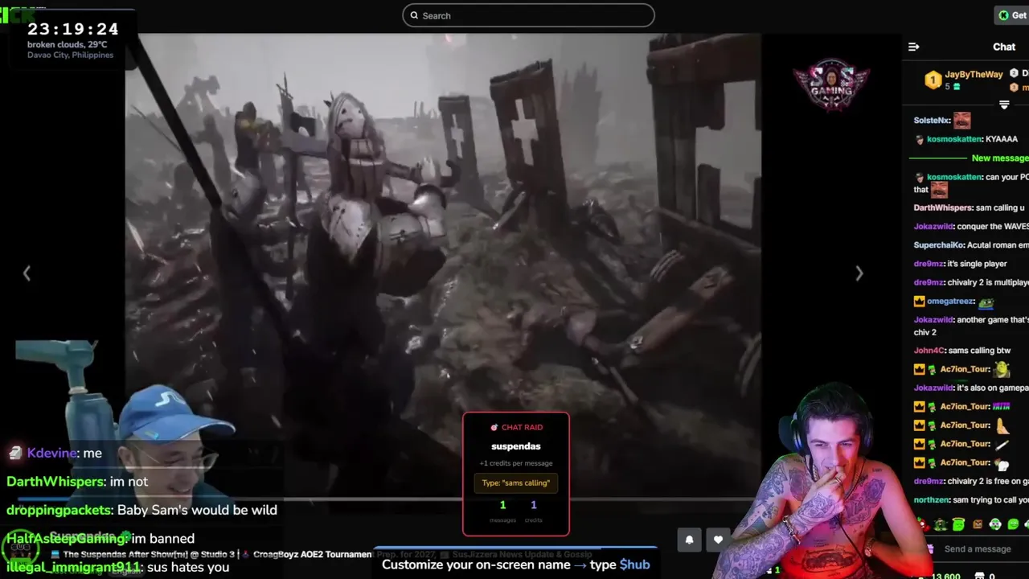Focus the Search box at the top
This screenshot has height=579, width=1029.
[528, 15]
